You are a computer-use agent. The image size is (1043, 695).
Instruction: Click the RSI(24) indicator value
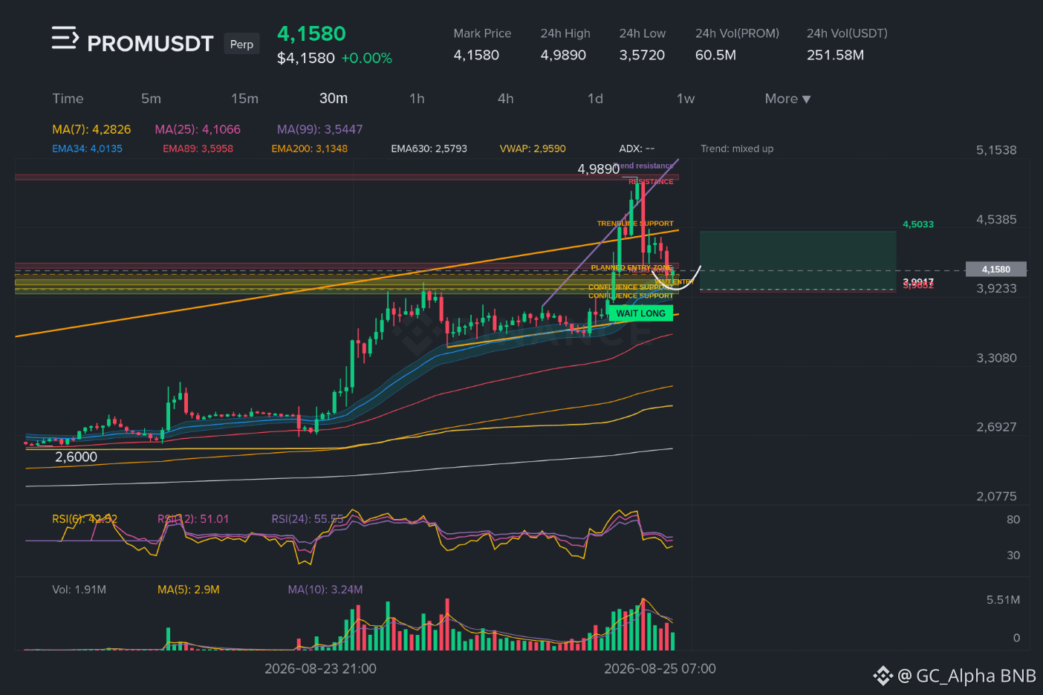click(308, 519)
